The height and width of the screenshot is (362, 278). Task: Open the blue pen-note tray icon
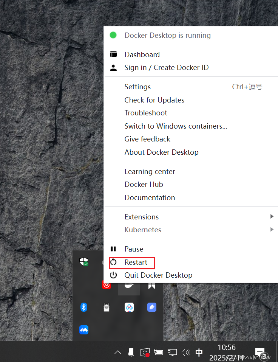(152, 307)
